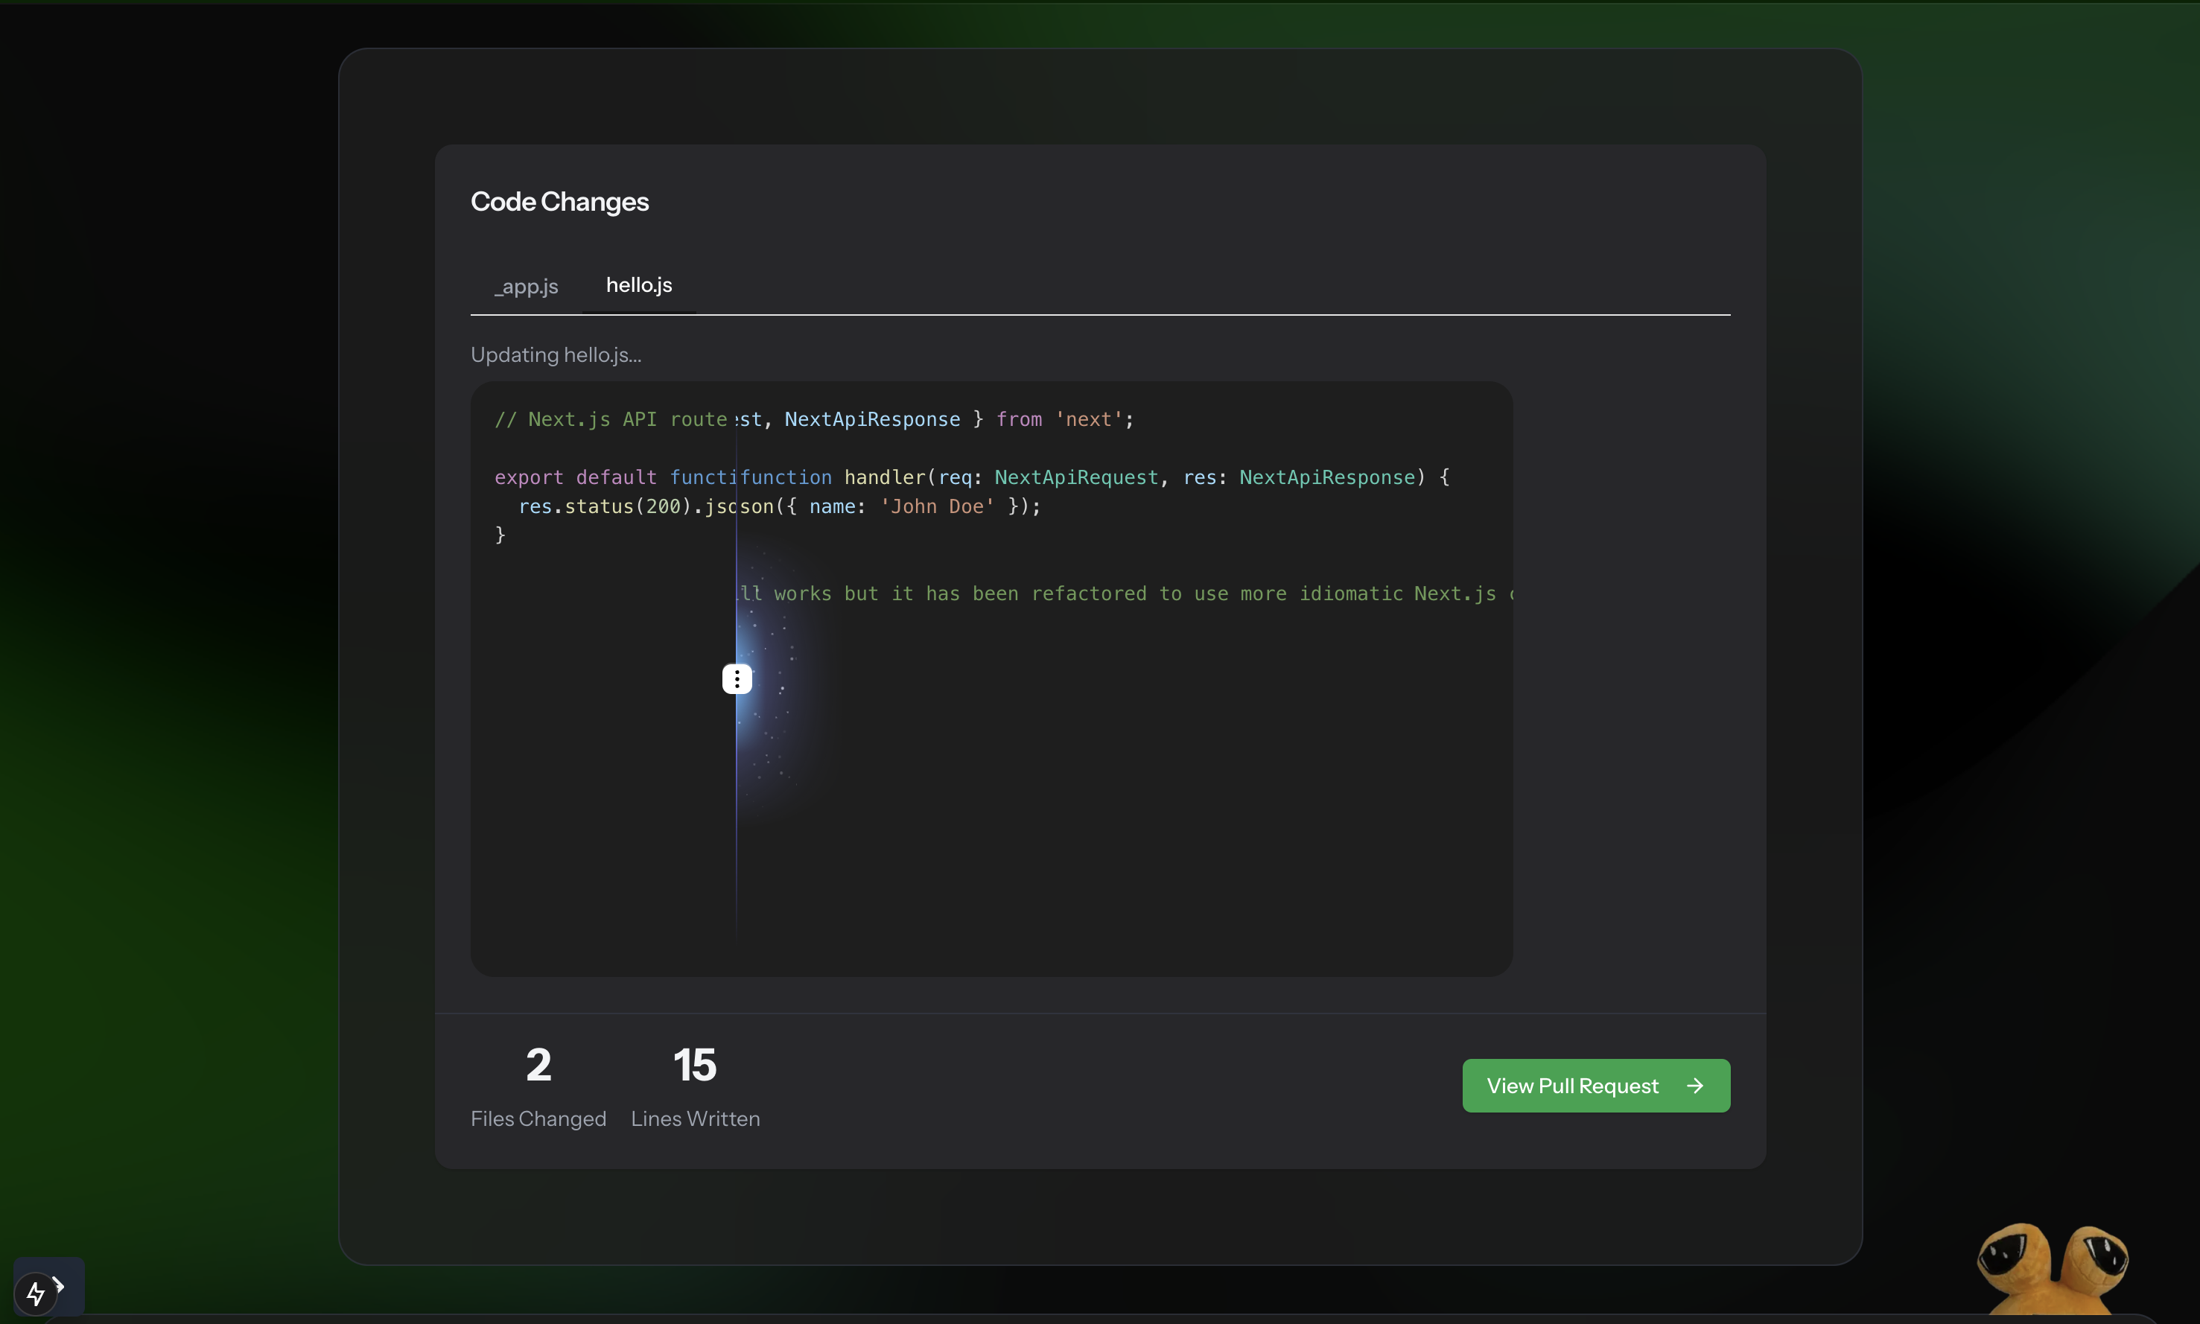Click the Lines Written label
The height and width of the screenshot is (1324, 2200).
pyautogui.click(x=695, y=1118)
